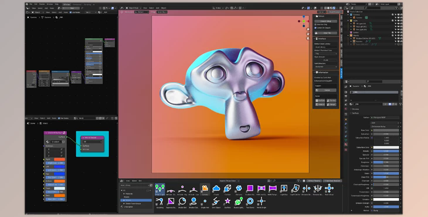428x217 pixels.
Task: Click the asset browser search field
Action: tap(285, 181)
